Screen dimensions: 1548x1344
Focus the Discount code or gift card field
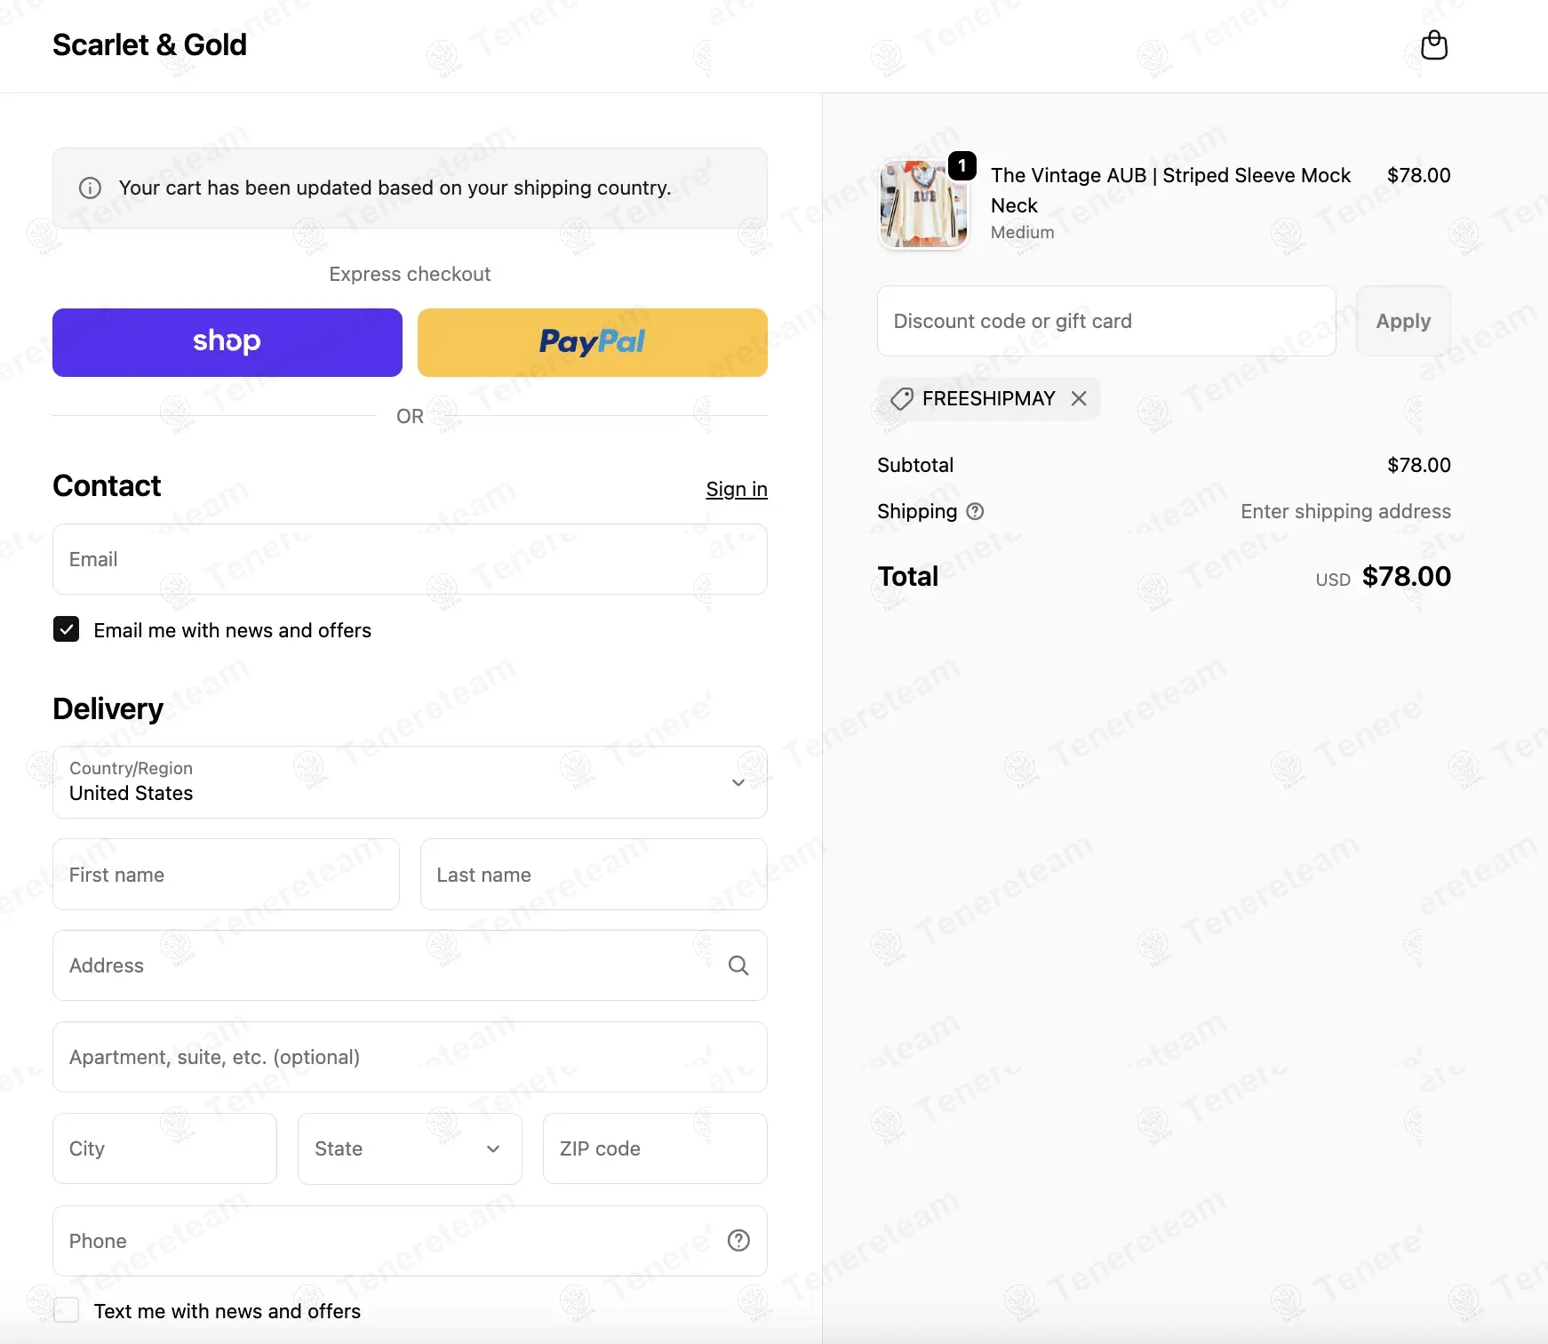(x=1106, y=321)
